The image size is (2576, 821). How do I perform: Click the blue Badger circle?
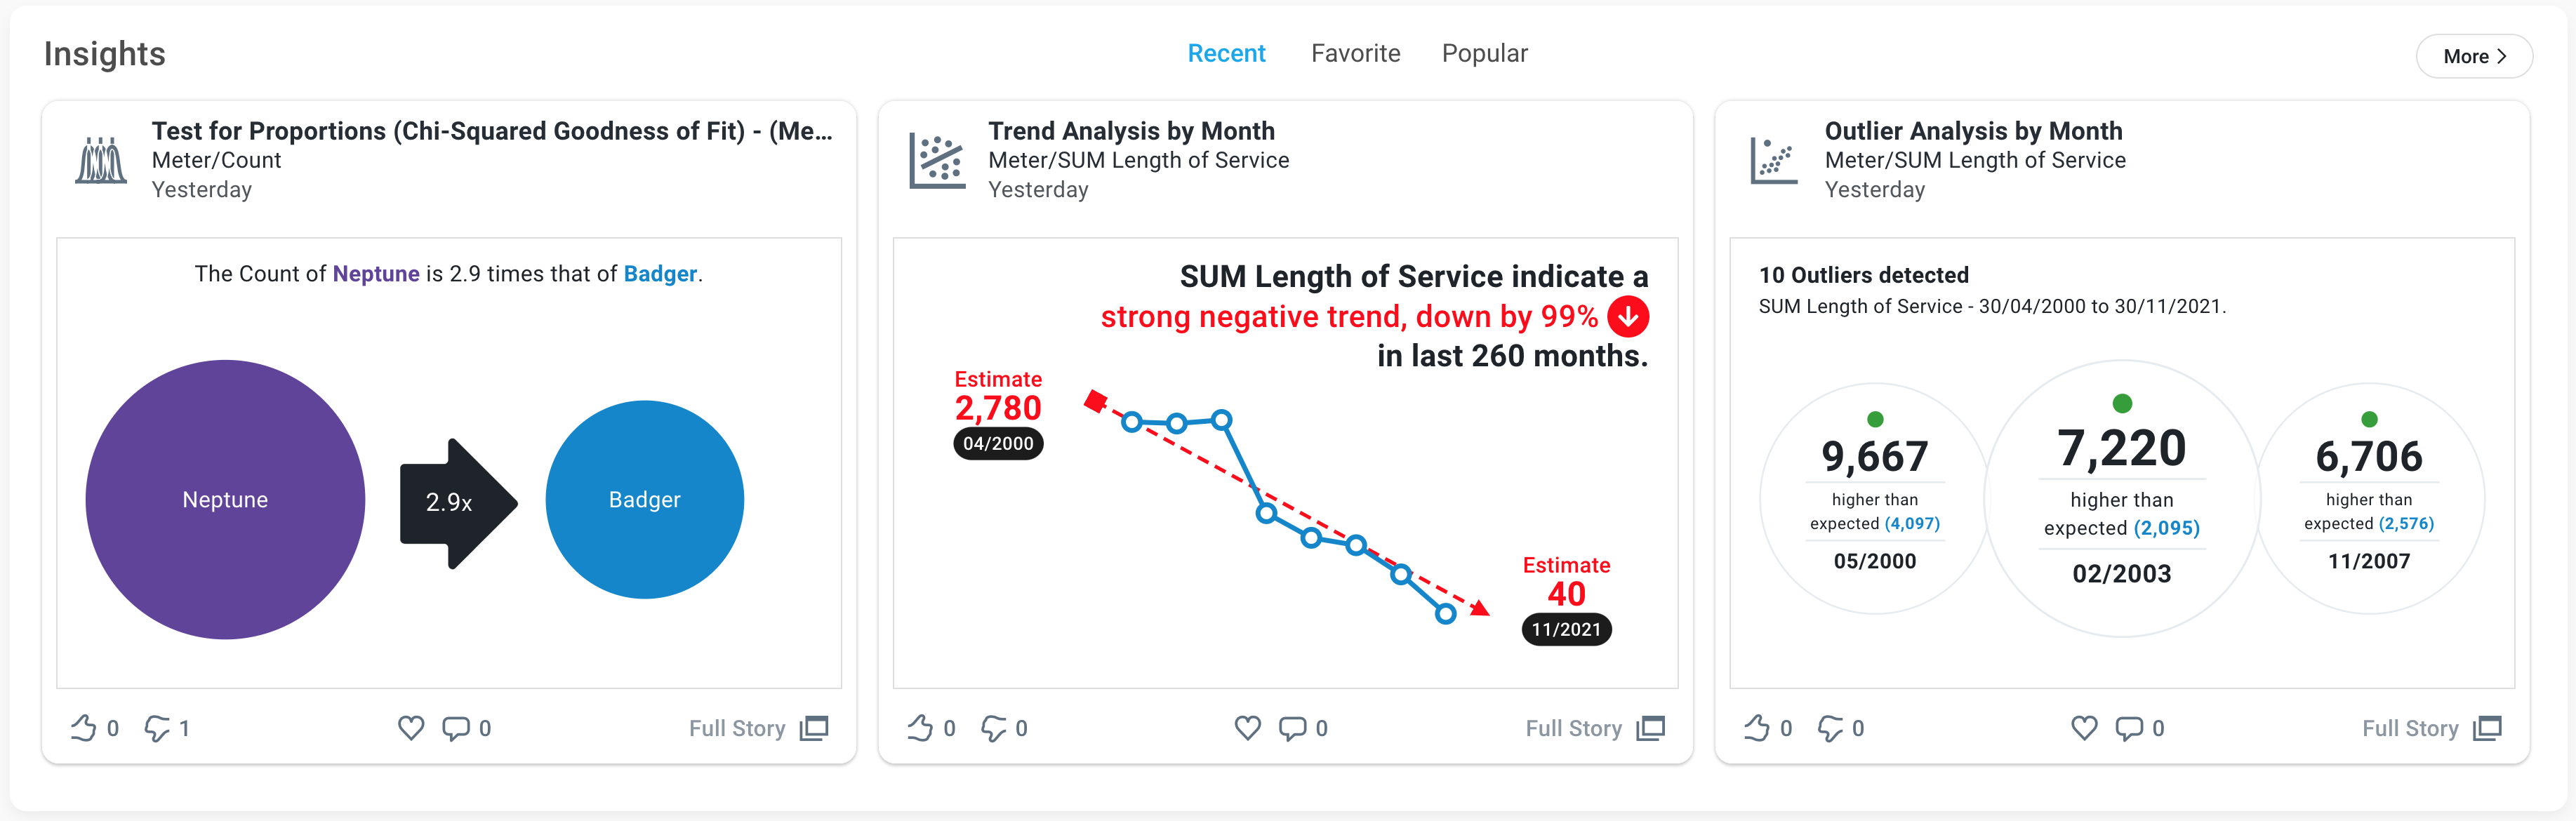click(644, 499)
